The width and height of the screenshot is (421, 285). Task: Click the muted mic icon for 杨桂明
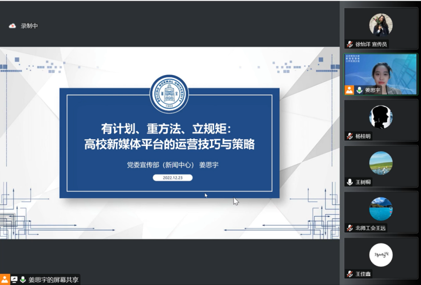pos(350,136)
